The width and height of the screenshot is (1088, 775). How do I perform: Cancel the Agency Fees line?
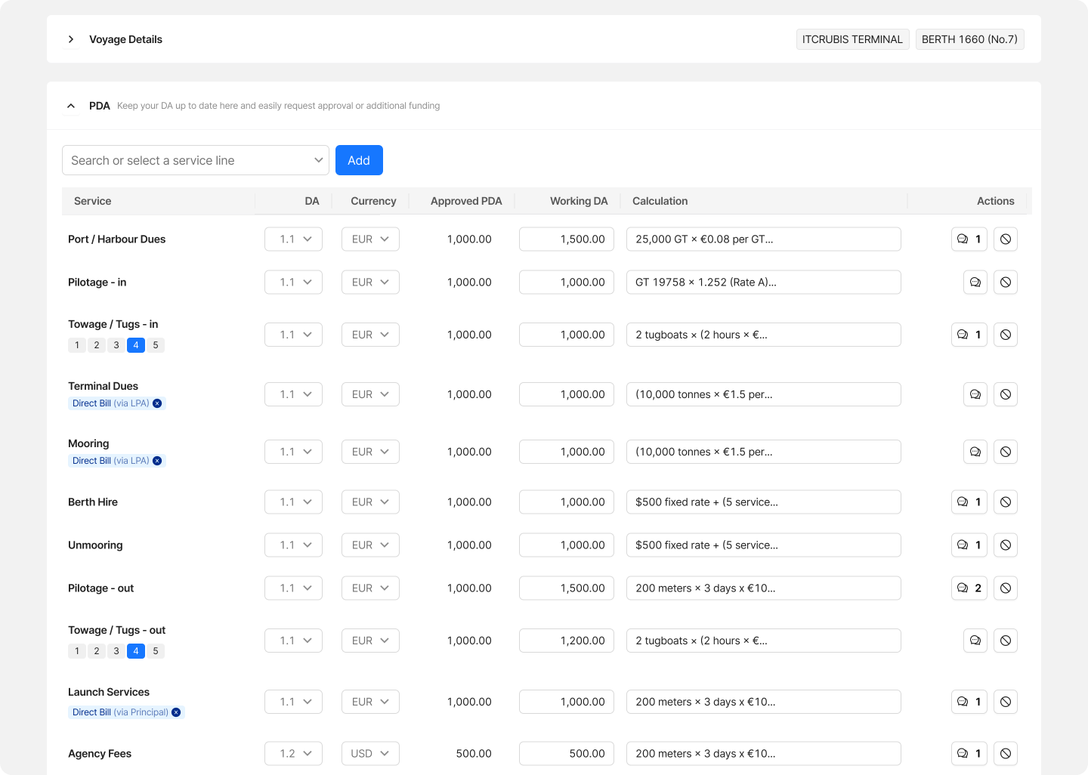tap(1006, 754)
